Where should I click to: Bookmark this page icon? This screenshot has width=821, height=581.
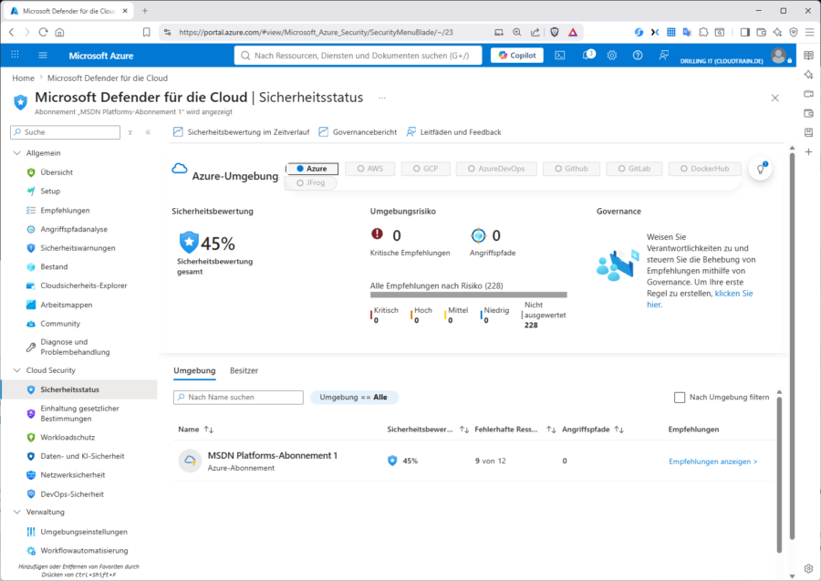pyautogui.click(x=147, y=32)
